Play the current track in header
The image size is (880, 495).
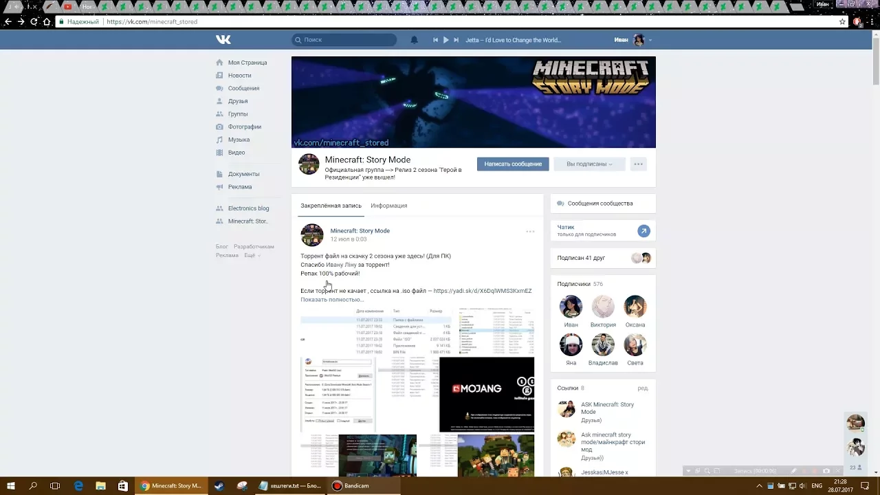445,40
